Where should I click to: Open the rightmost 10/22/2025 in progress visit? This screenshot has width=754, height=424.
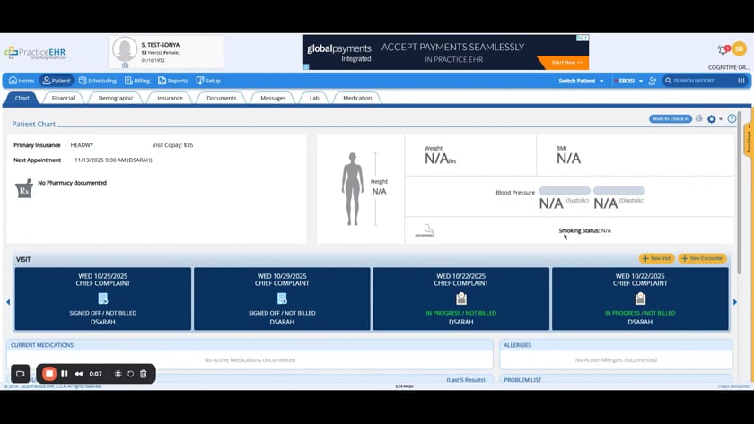[x=640, y=299]
